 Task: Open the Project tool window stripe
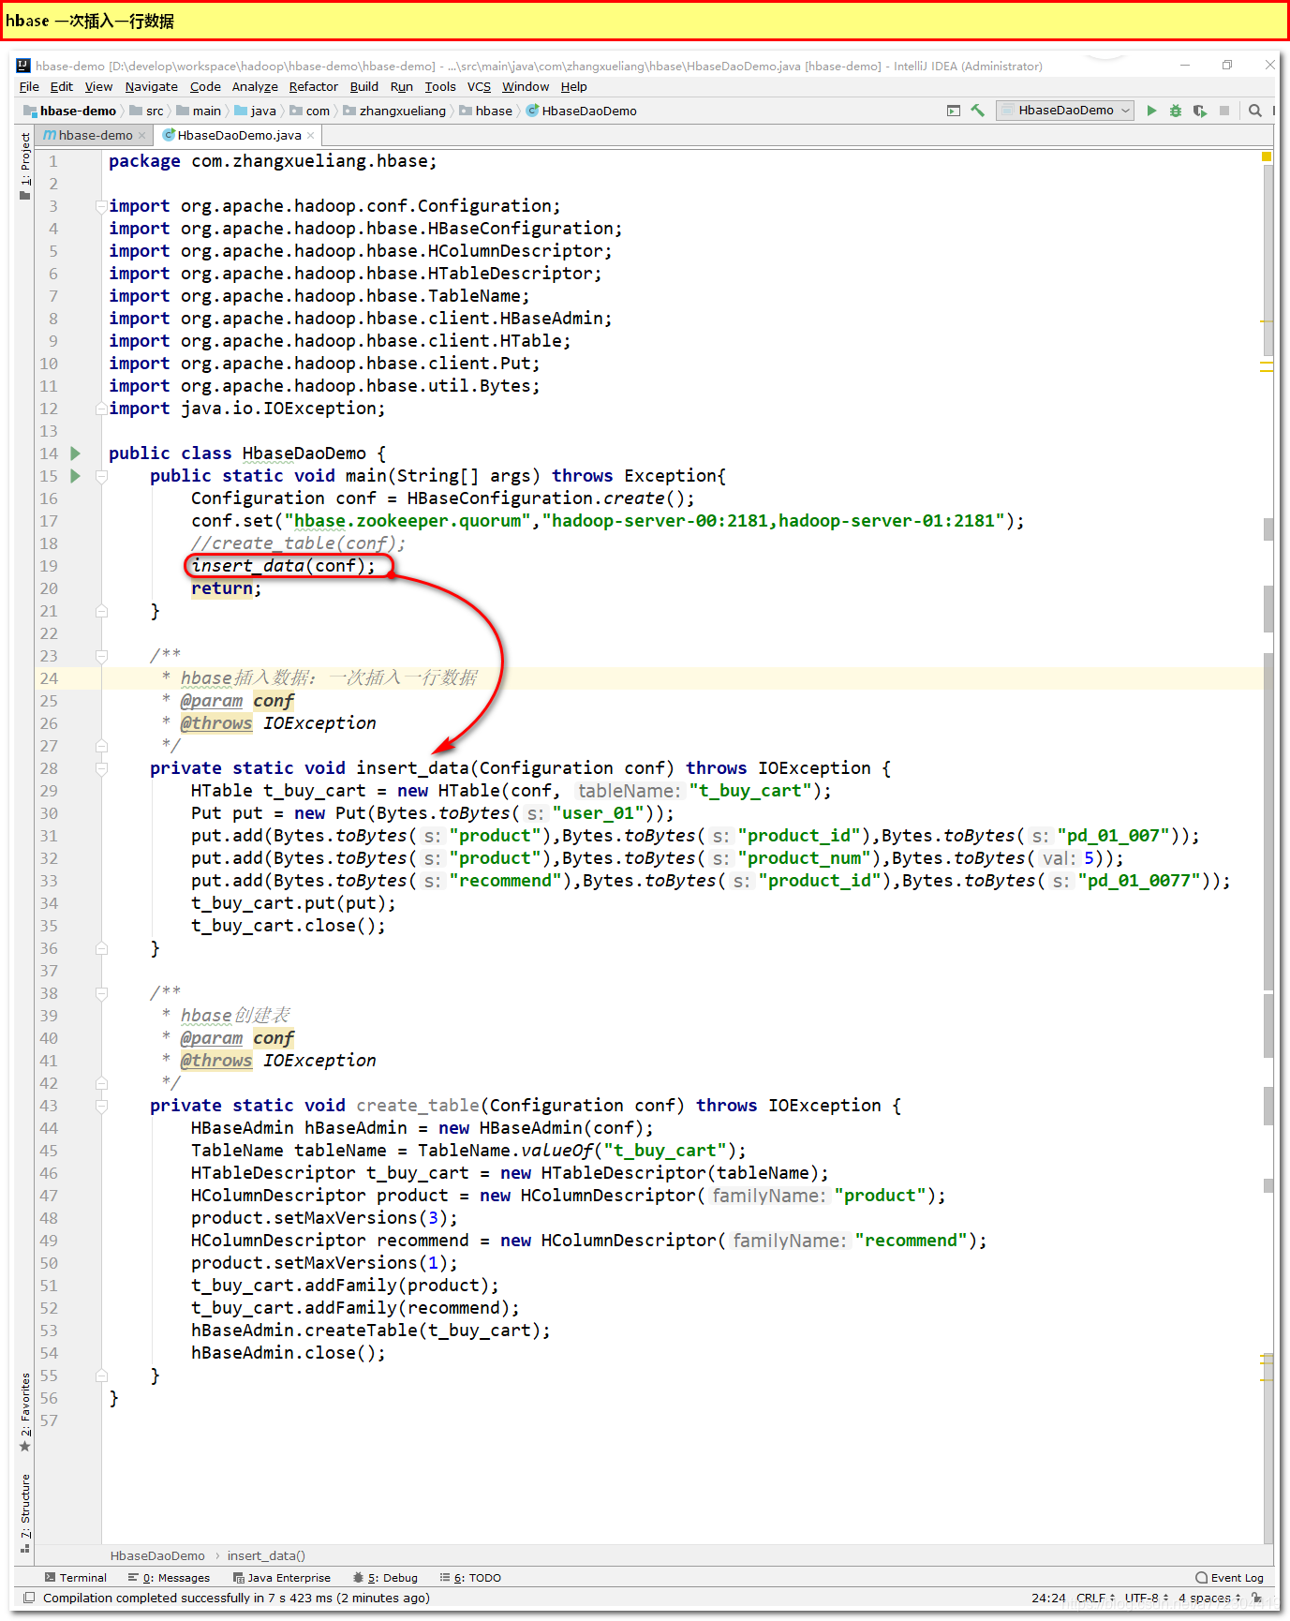(x=25, y=167)
